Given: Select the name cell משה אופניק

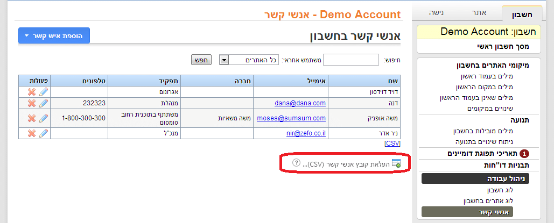Looking at the screenshot, I should click(x=364, y=118).
